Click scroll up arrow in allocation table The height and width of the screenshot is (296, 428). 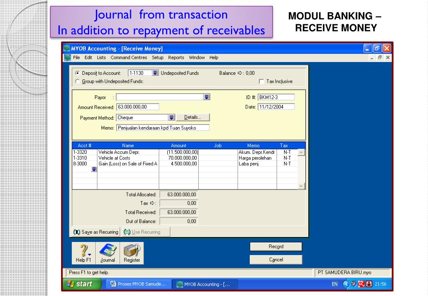[301, 153]
